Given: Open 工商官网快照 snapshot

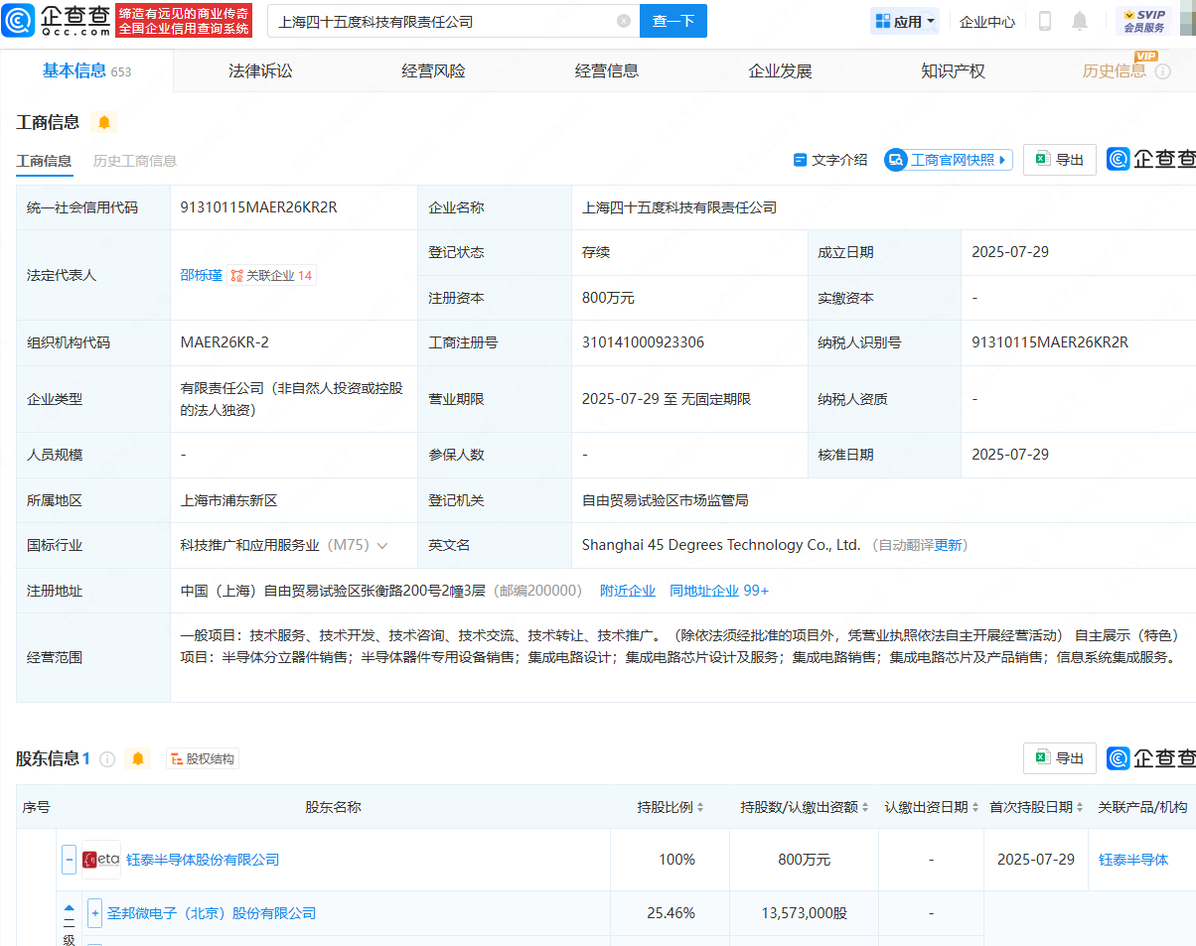Looking at the screenshot, I should tap(949, 160).
